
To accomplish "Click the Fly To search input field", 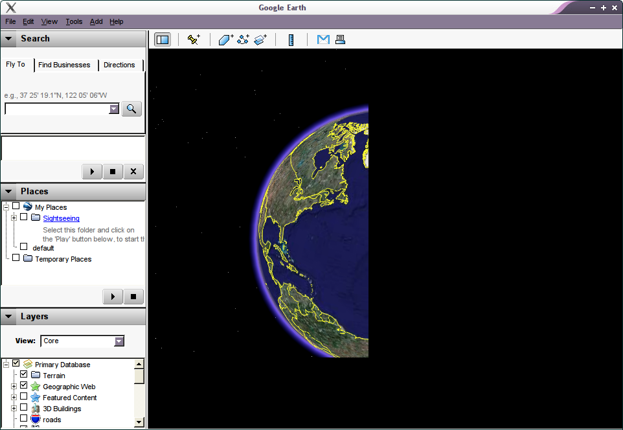I will (x=57, y=109).
